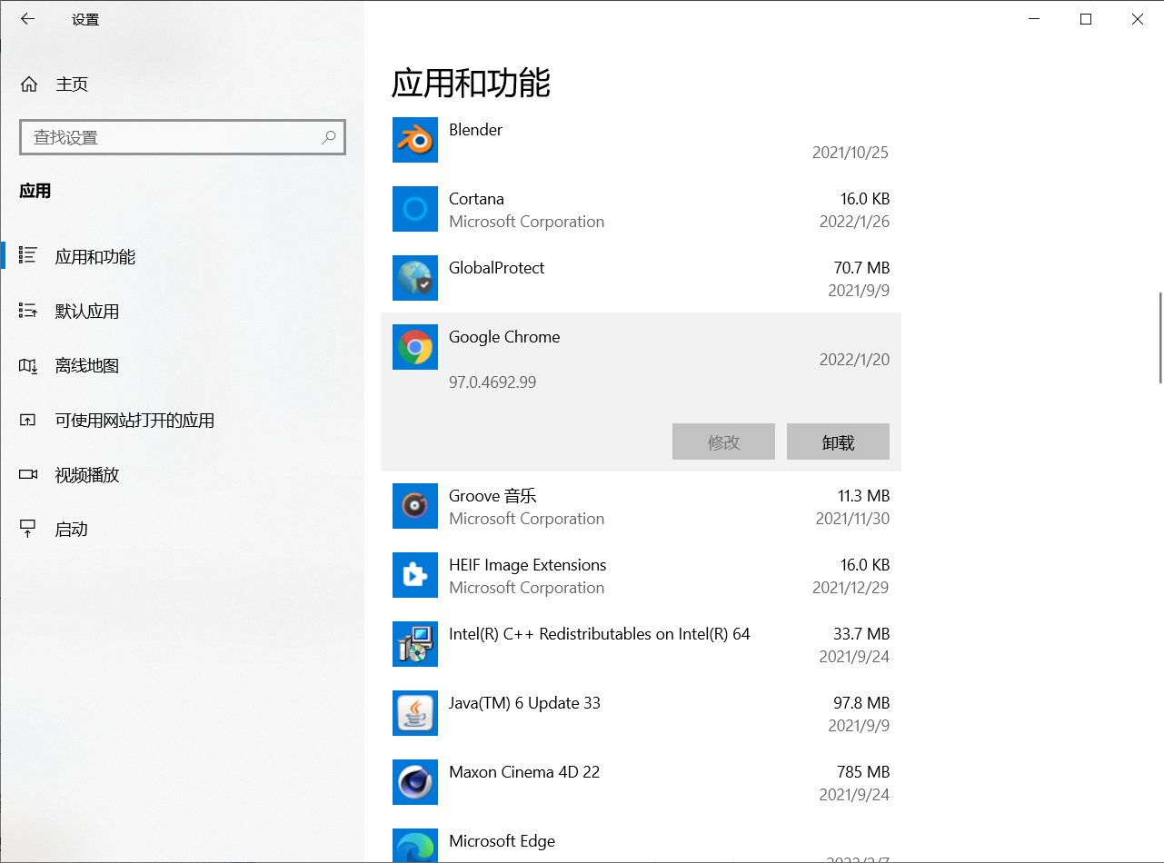Click the Maxon Cinema 4D icon

[414, 782]
